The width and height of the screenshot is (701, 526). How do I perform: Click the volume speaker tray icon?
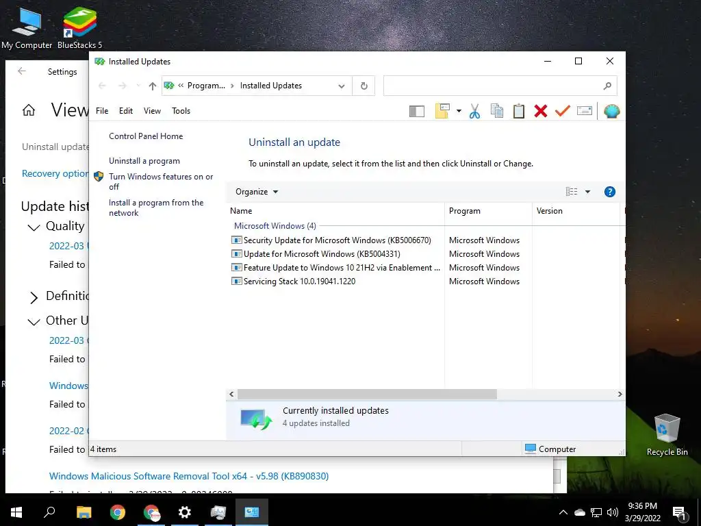613,512
